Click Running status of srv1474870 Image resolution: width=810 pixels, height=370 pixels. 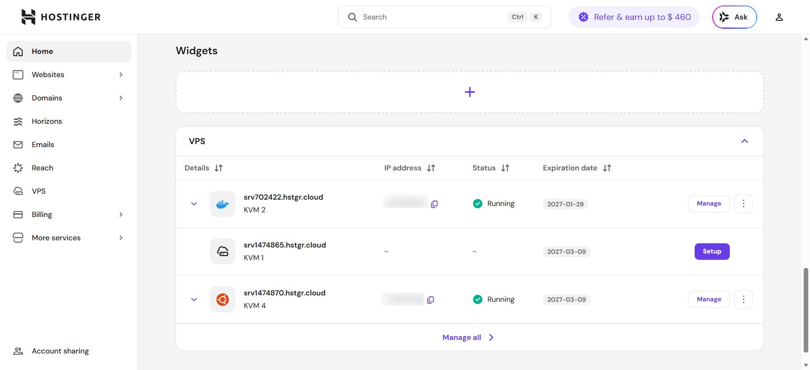(494, 299)
